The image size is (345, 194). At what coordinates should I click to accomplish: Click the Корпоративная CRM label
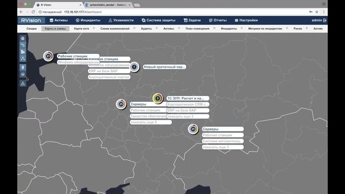pos(188,104)
